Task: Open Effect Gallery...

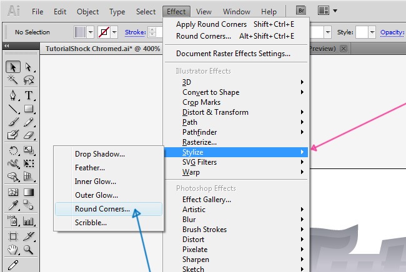Action: (x=236, y=200)
